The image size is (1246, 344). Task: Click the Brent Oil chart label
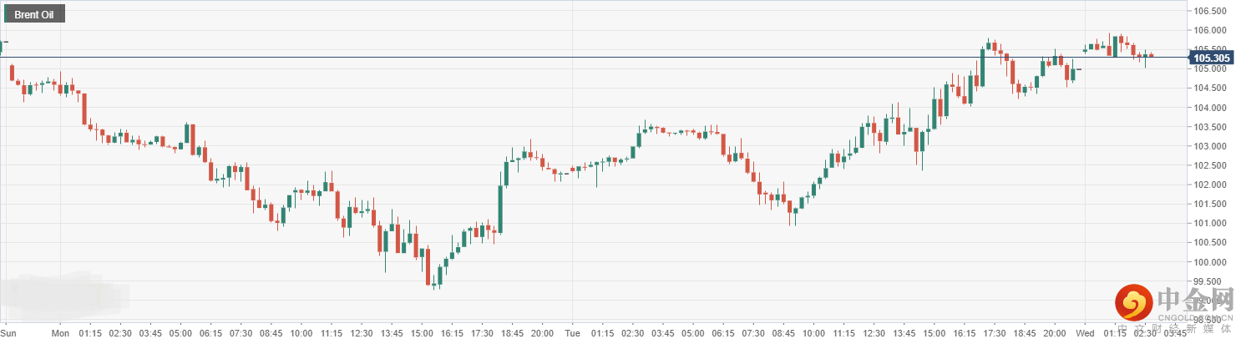[x=34, y=15]
